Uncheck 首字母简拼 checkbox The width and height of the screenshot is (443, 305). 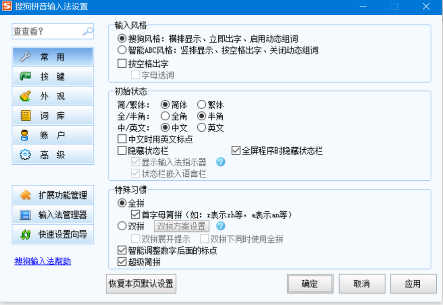(136, 214)
